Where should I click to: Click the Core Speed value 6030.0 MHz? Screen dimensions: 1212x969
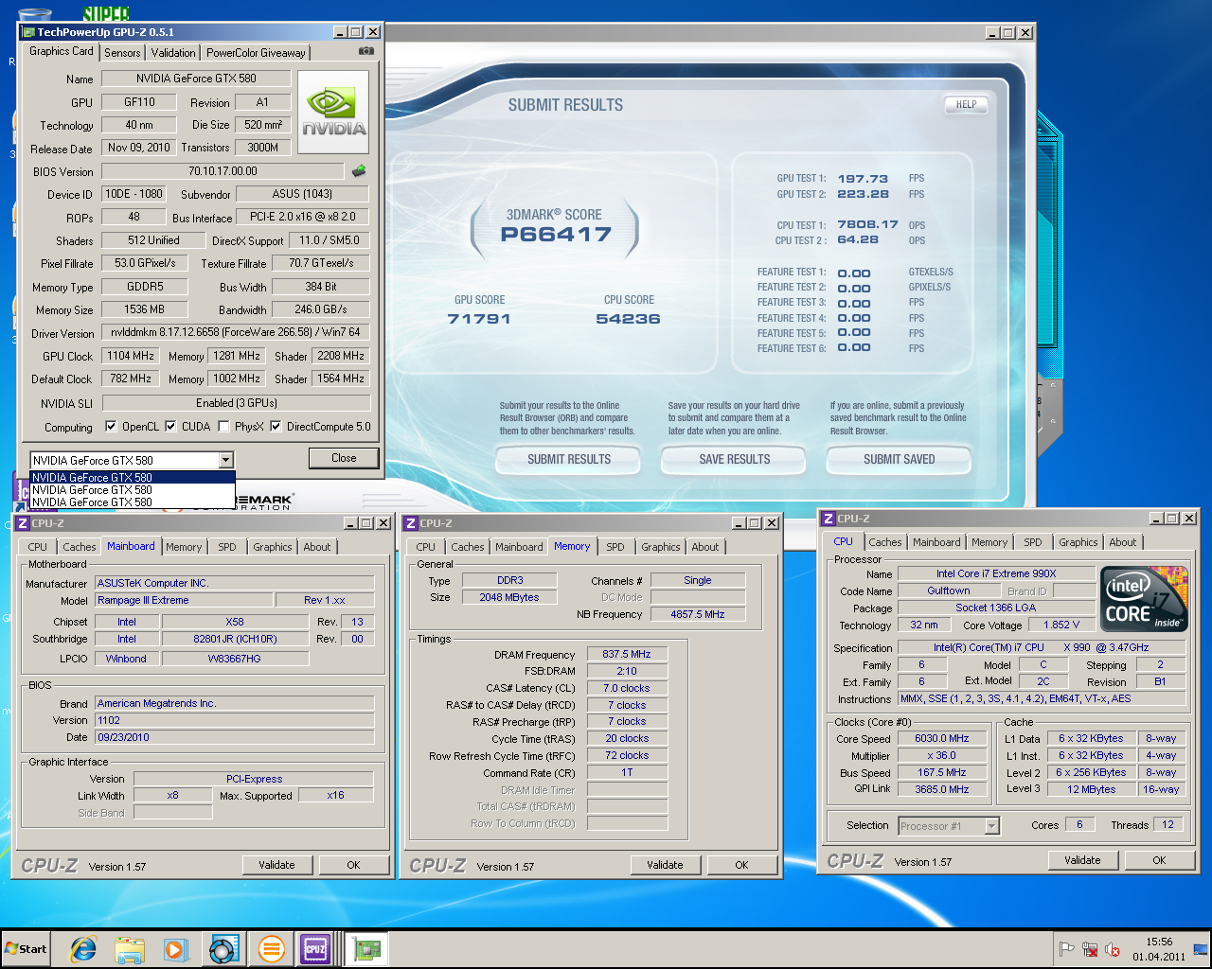point(941,739)
